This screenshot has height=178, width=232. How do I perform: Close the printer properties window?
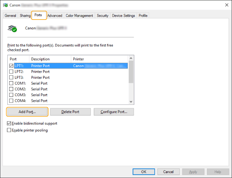click(225, 5)
